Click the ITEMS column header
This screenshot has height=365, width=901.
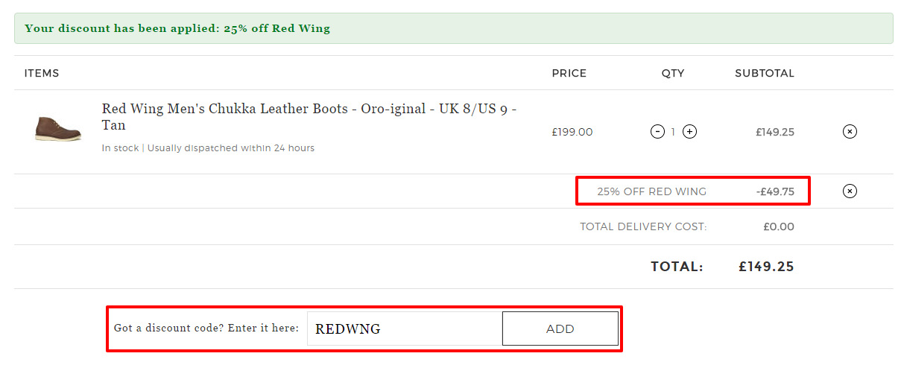pos(42,73)
